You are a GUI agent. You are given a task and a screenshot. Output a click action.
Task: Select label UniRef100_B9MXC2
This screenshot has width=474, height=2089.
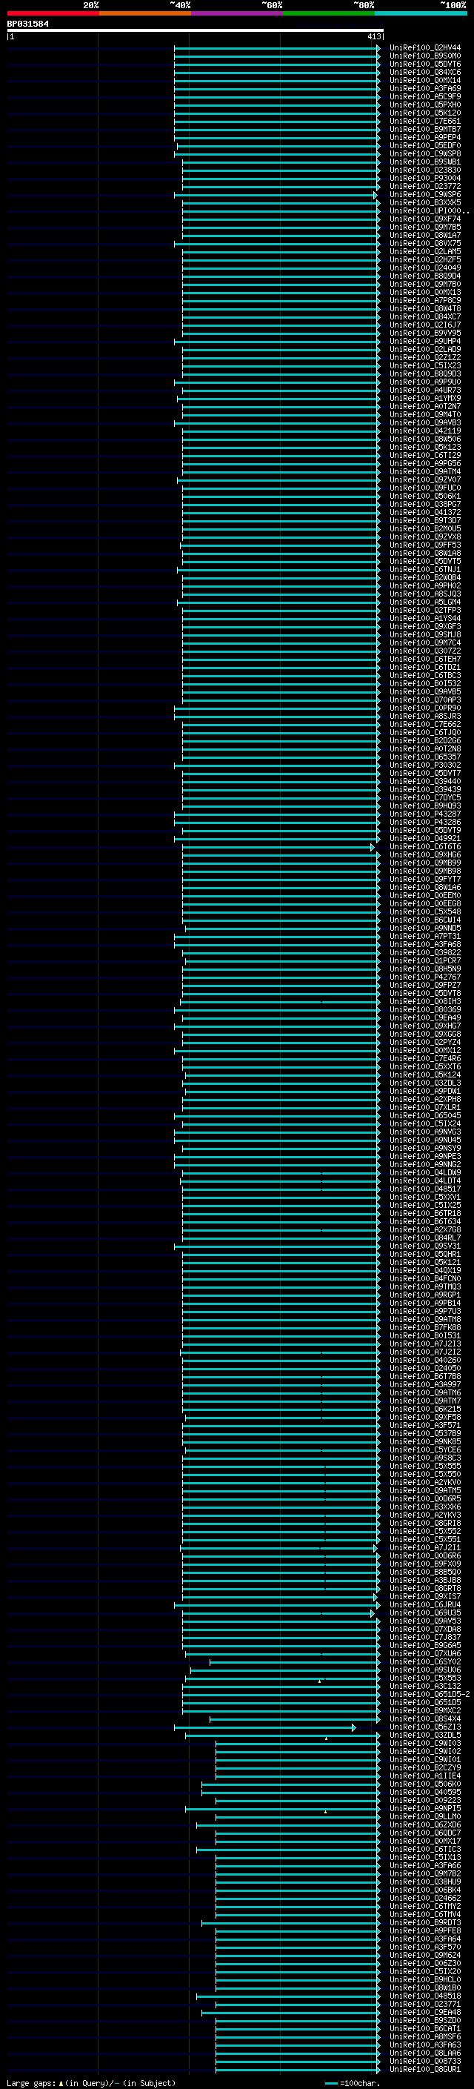pyautogui.click(x=425, y=1710)
